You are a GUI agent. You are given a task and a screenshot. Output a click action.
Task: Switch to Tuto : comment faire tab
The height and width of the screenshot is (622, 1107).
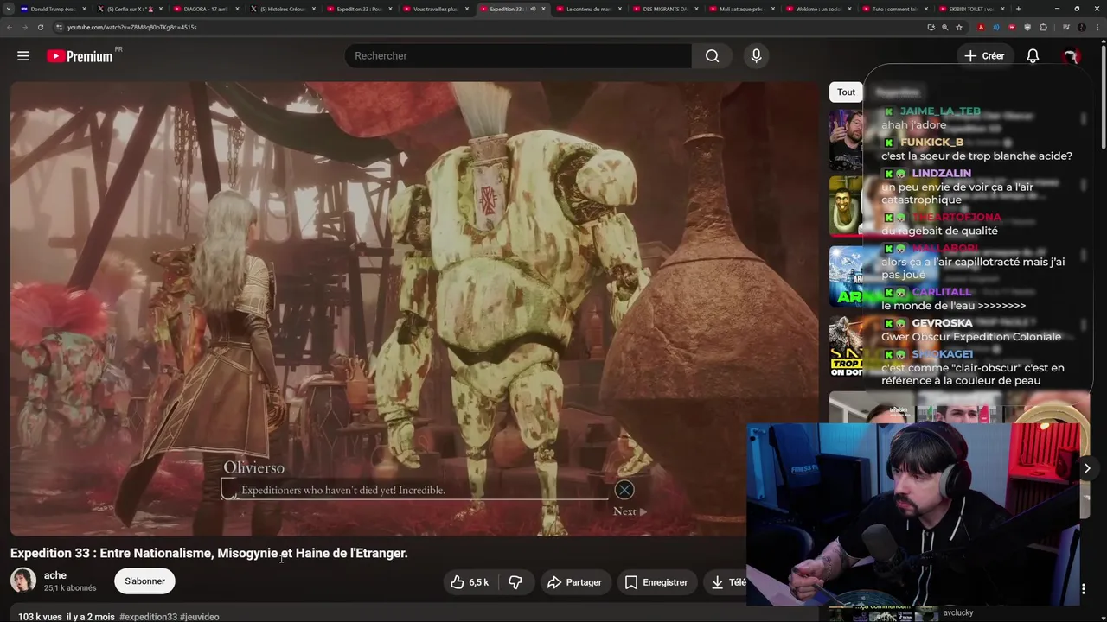pyautogui.click(x=893, y=9)
